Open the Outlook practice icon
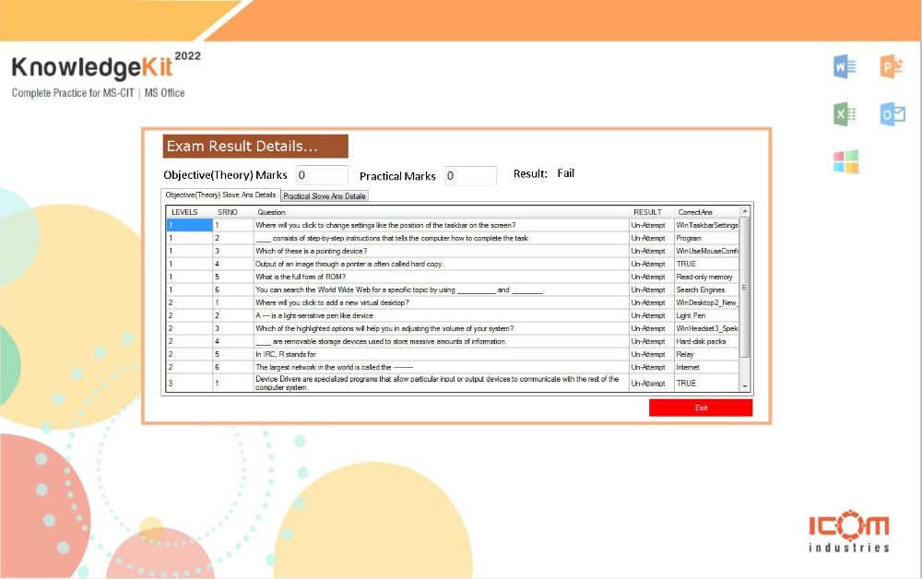 pos(892,114)
